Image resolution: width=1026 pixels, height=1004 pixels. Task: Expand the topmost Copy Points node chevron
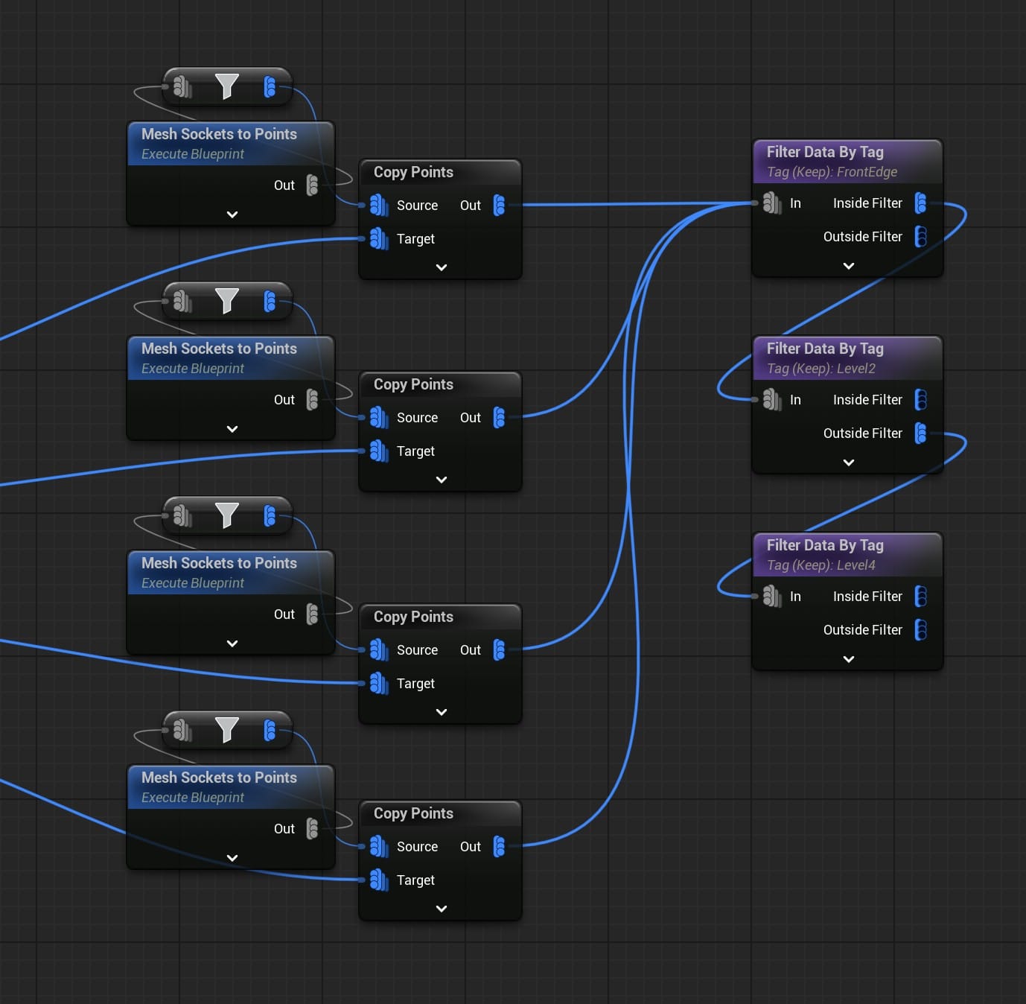(442, 267)
